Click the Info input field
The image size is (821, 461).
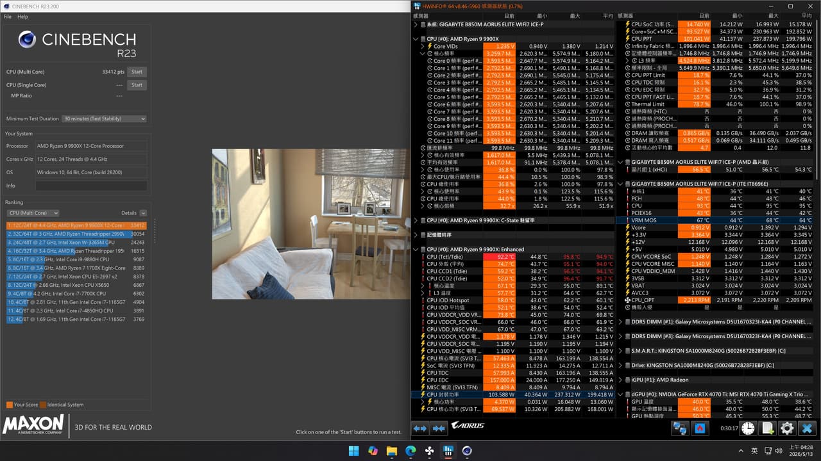click(x=91, y=186)
